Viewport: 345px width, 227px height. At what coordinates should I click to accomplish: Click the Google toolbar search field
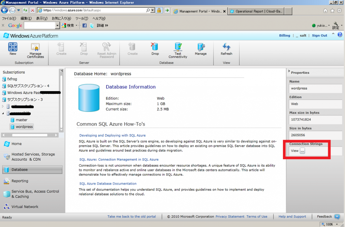coord(39,25)
